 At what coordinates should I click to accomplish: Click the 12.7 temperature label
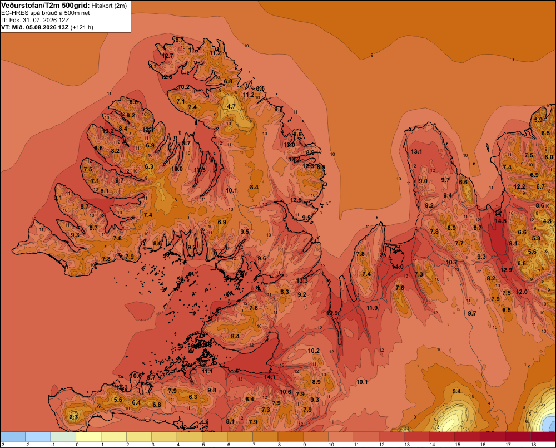pyautogui.click(x=168, y=56)
